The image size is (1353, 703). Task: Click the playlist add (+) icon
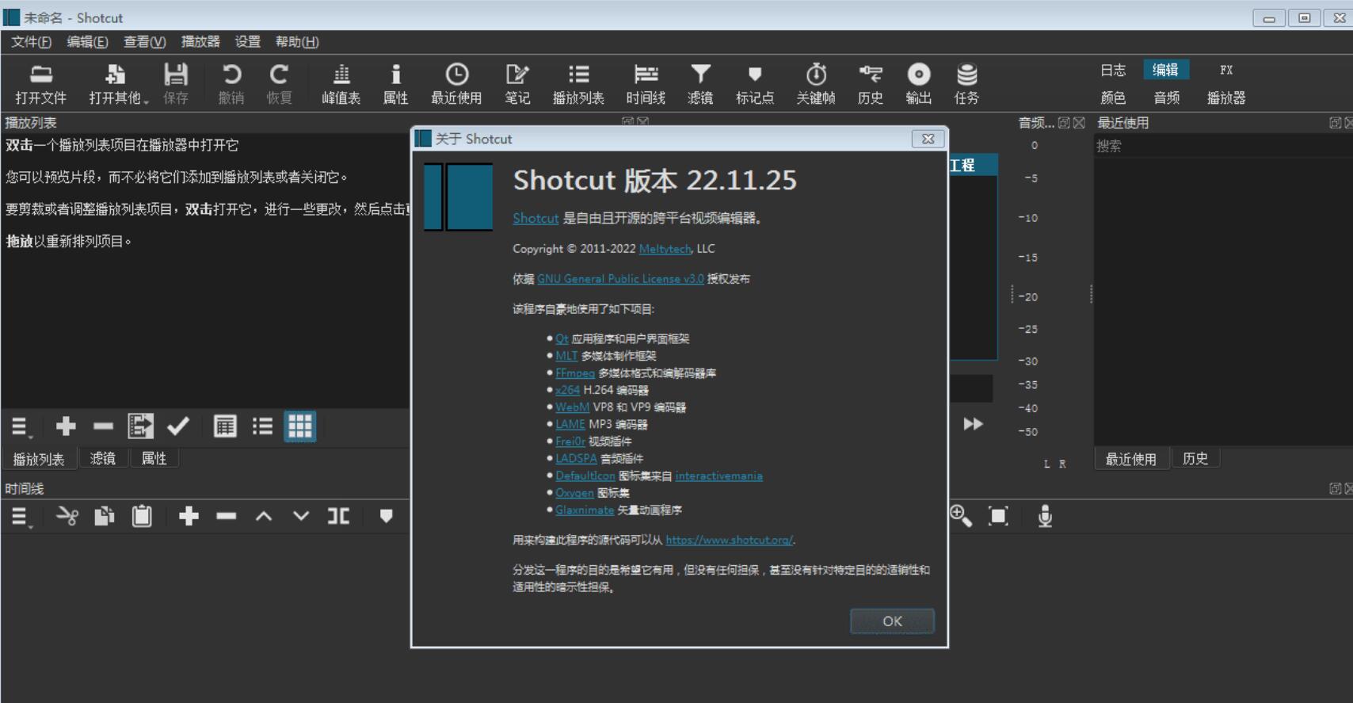[66, 426]
